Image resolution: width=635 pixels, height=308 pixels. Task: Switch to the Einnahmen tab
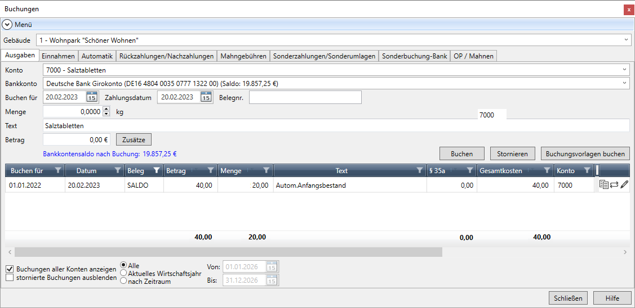[x=58, y=56]
